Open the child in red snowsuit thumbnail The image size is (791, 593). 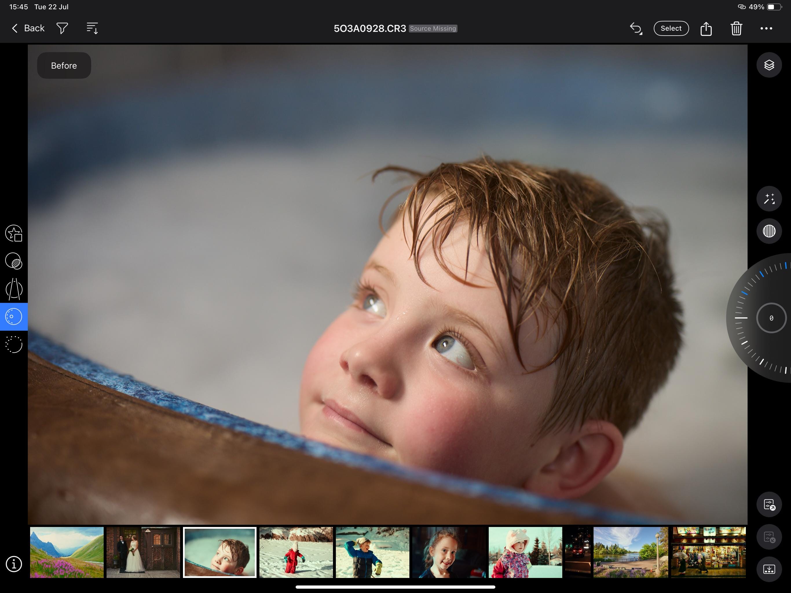[x=296, y=552]
